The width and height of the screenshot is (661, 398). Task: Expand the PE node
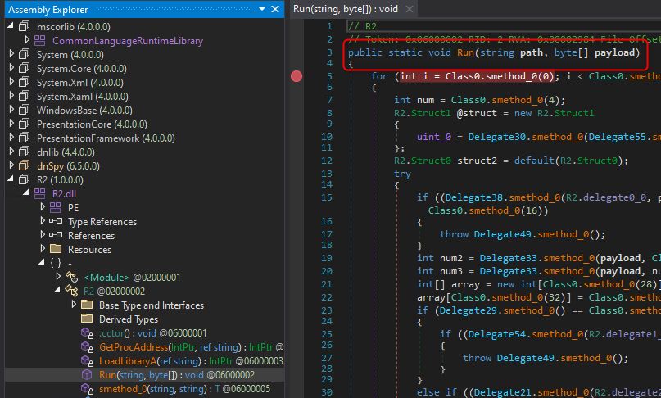[x=43, y=207]
